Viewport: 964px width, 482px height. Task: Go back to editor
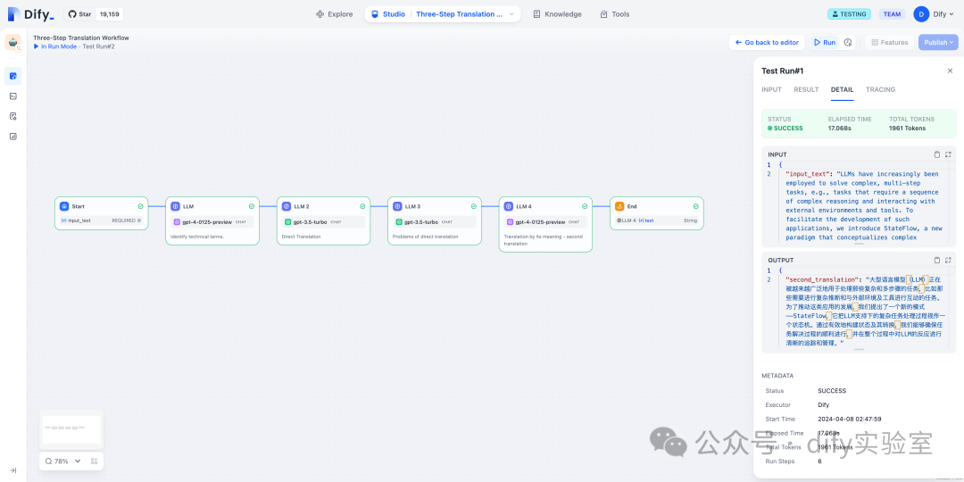point(766,43)
